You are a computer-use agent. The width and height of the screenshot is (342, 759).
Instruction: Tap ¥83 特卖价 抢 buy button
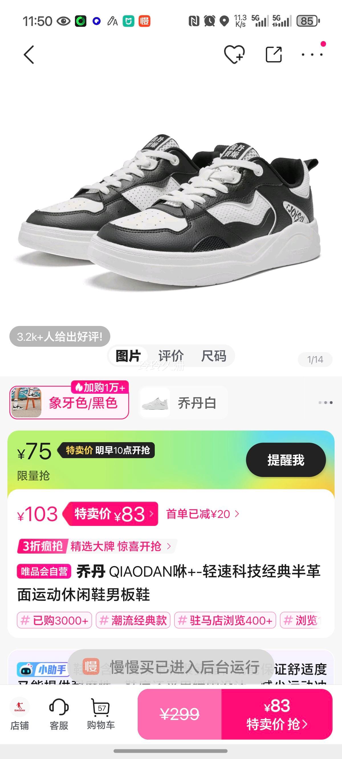[277, 715]
